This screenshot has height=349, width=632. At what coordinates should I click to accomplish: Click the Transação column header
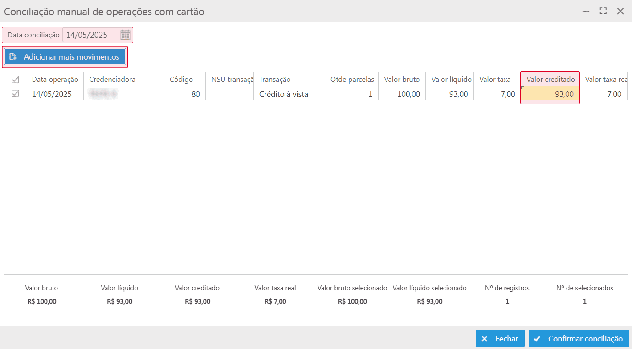click(275, 80)
